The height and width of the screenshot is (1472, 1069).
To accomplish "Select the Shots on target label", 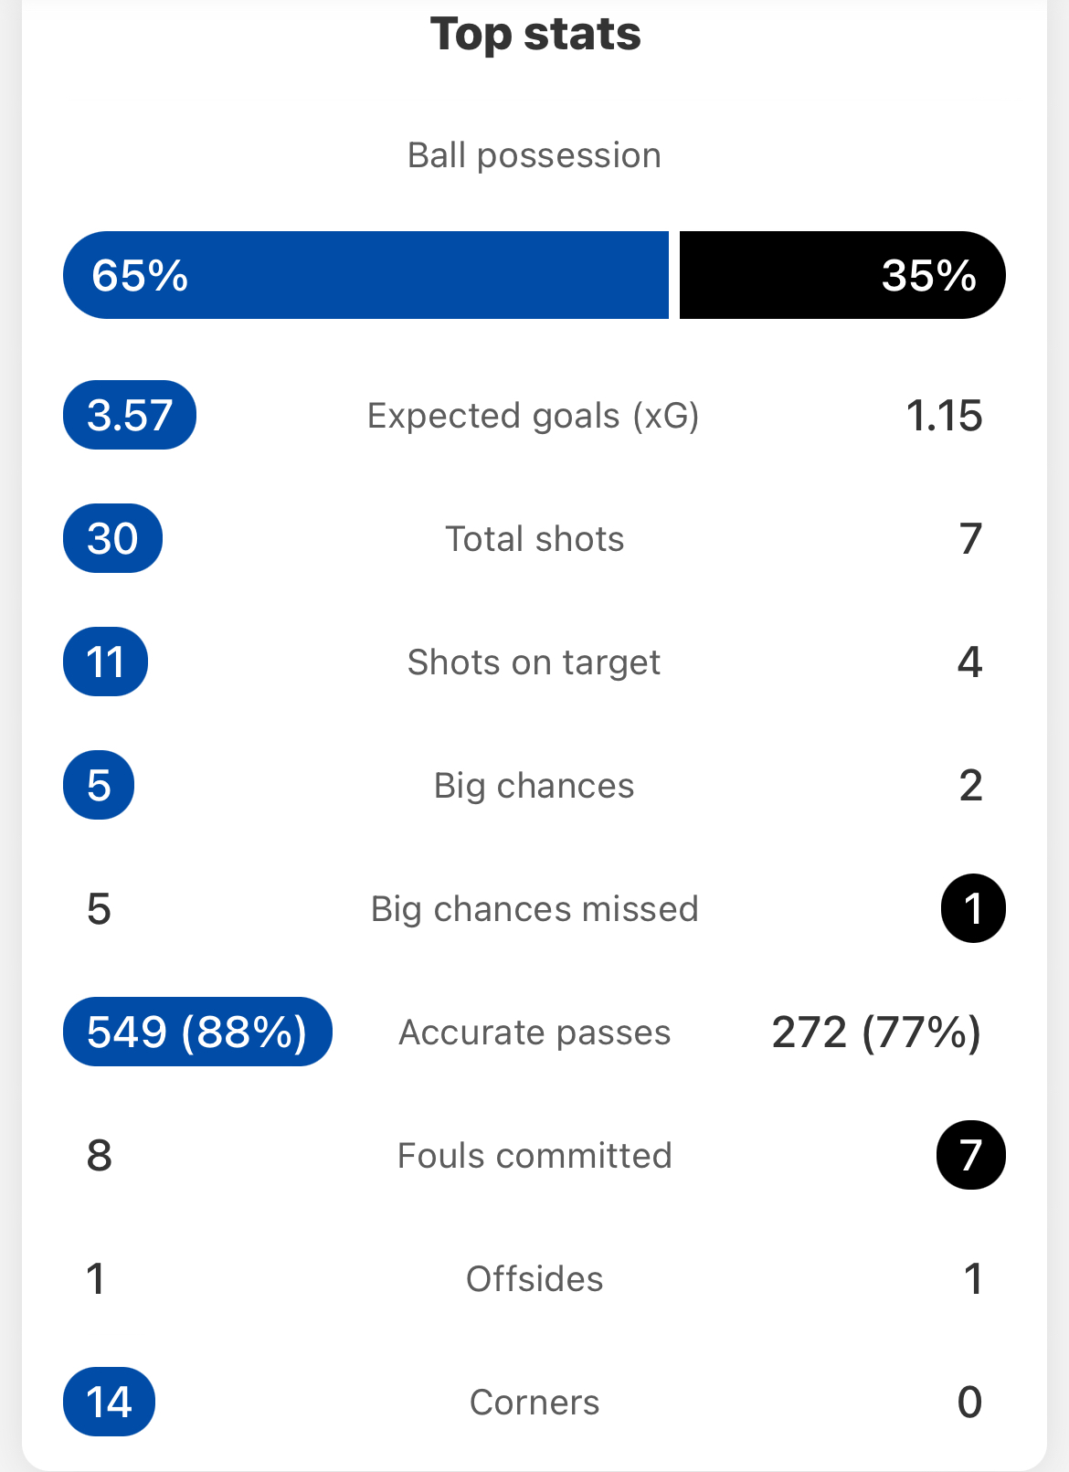I will 534,662.
